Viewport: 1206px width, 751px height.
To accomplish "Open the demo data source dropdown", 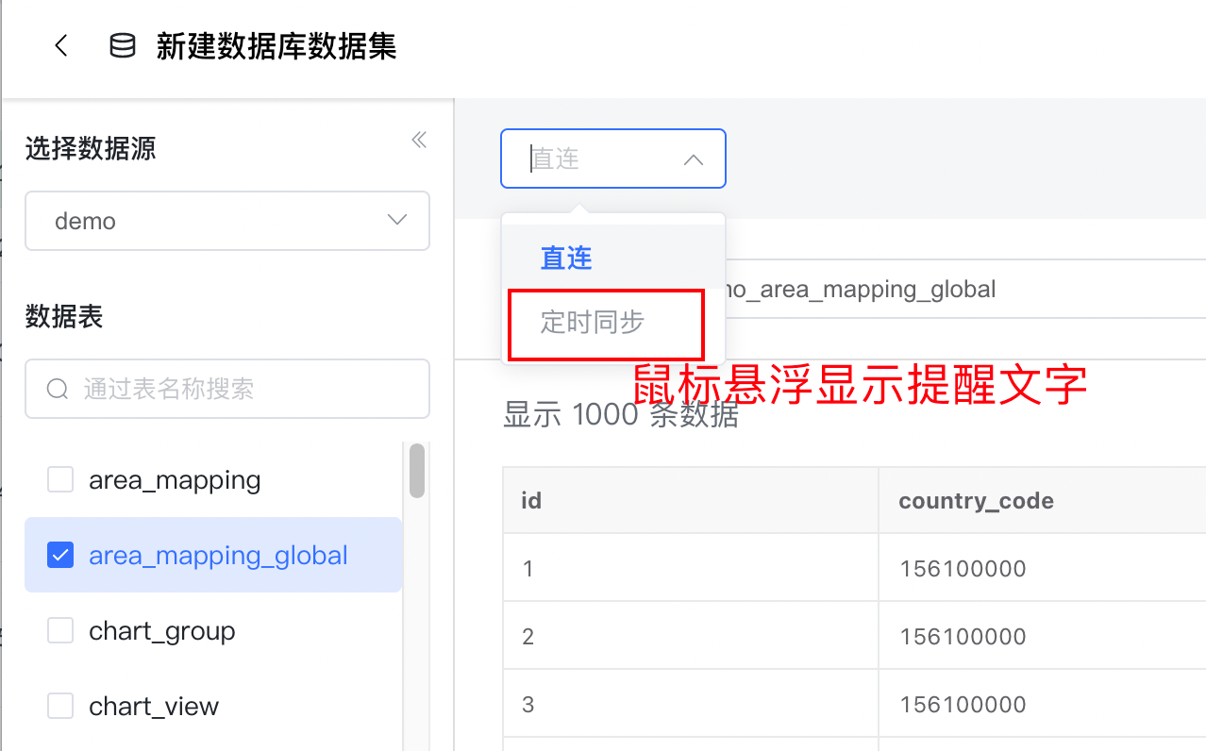I will (227, 221).
